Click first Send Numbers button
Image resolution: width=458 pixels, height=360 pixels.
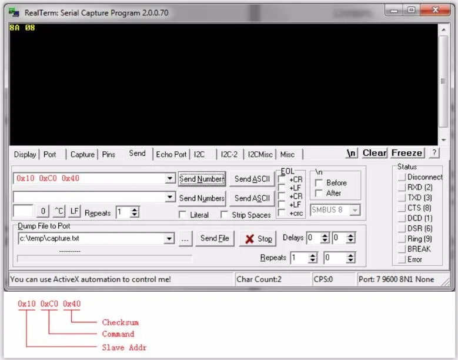click(202, 179)
